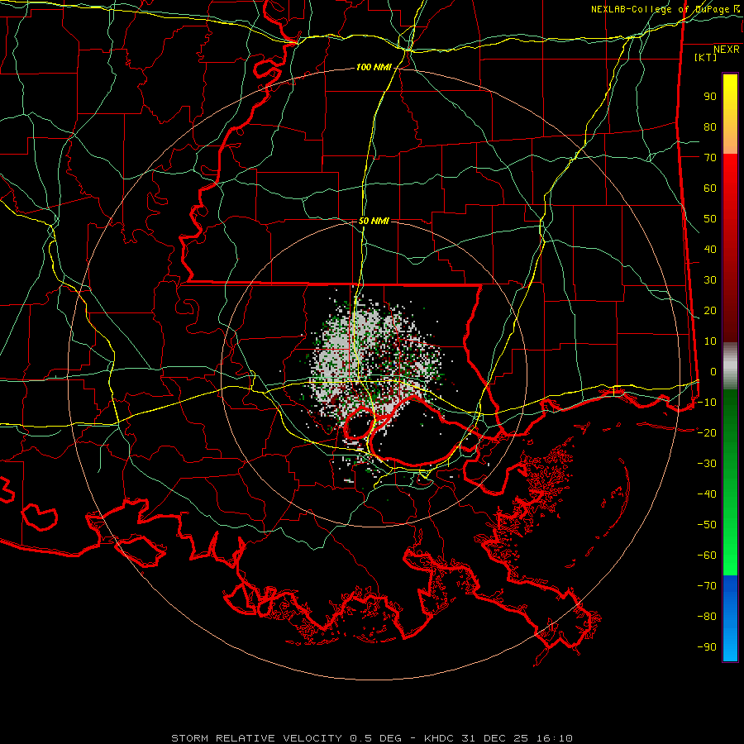Image resolution: width=744 pixels, height=744 pixels.
Task: Click the 20 value on velocity scale
Action: tap(710, 311)
